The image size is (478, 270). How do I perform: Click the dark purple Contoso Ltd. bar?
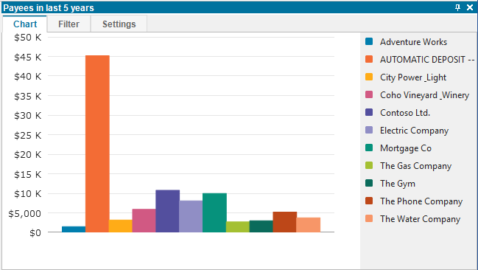tap(168, 211)
